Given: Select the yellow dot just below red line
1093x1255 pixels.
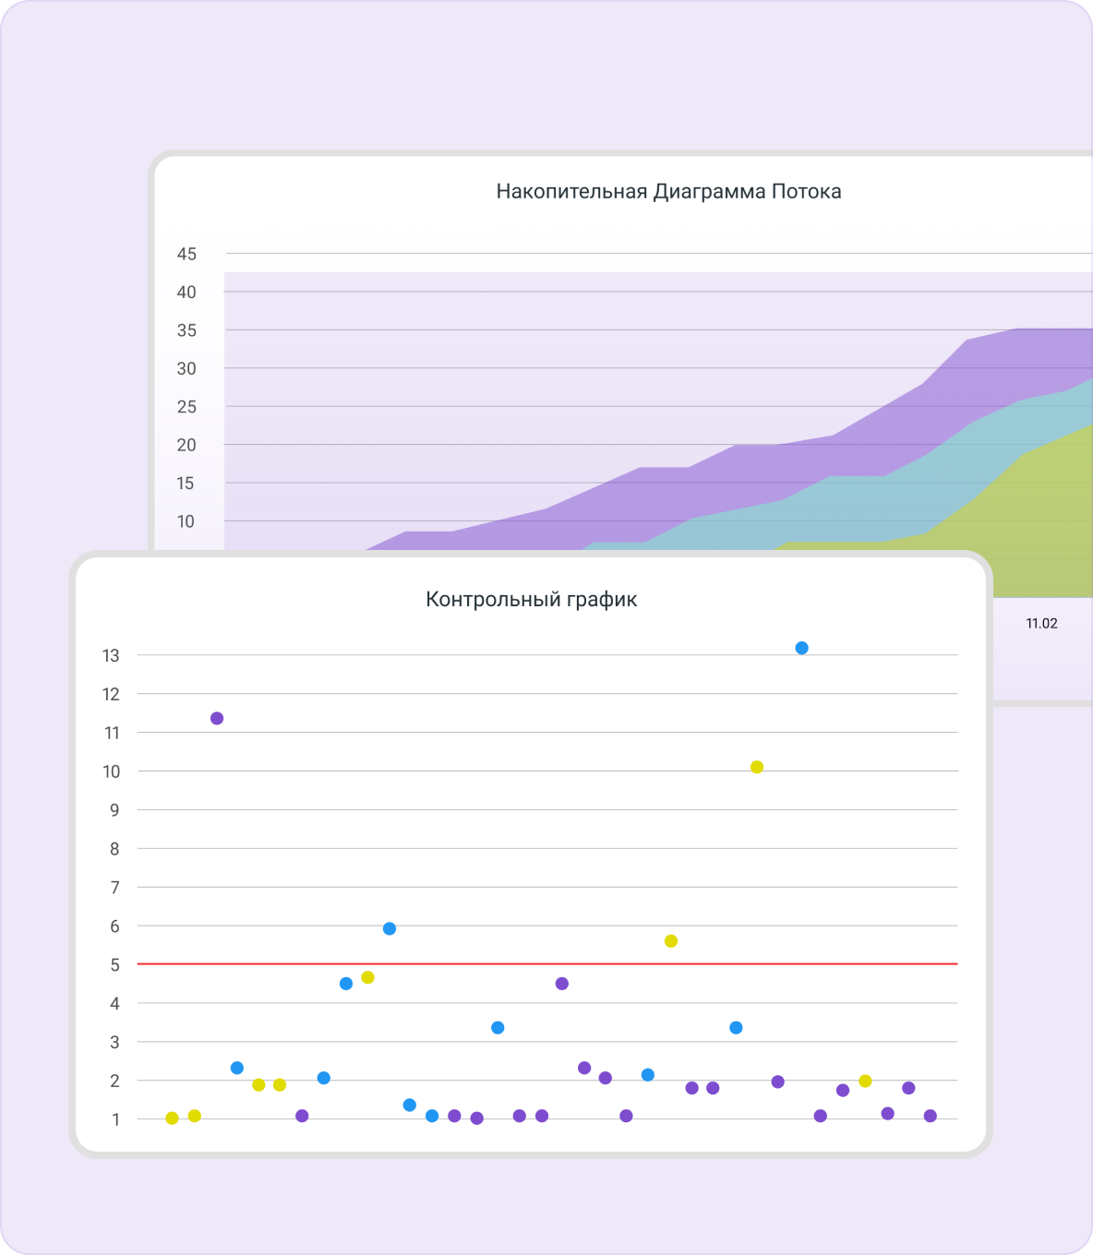Looking at the screenshot, I should tap(367, 977).
